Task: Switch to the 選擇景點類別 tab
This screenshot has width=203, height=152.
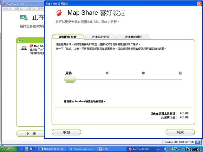Action: click(x=133, y=37)
